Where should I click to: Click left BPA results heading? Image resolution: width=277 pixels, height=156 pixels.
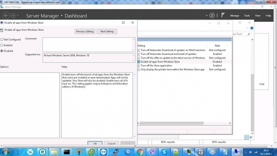(168, 142)
